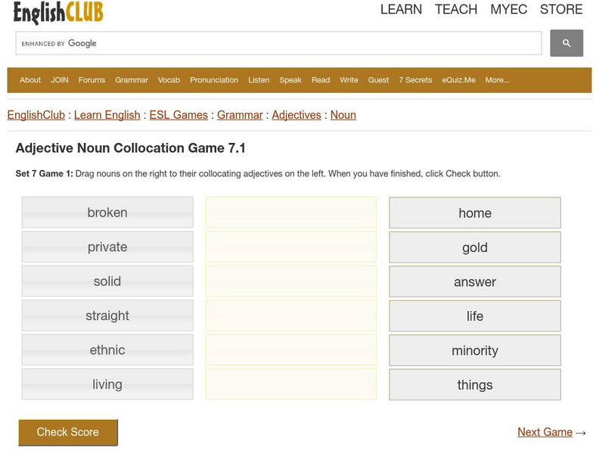
Task: Open the TEACH section
Action: tap(456, 10)
